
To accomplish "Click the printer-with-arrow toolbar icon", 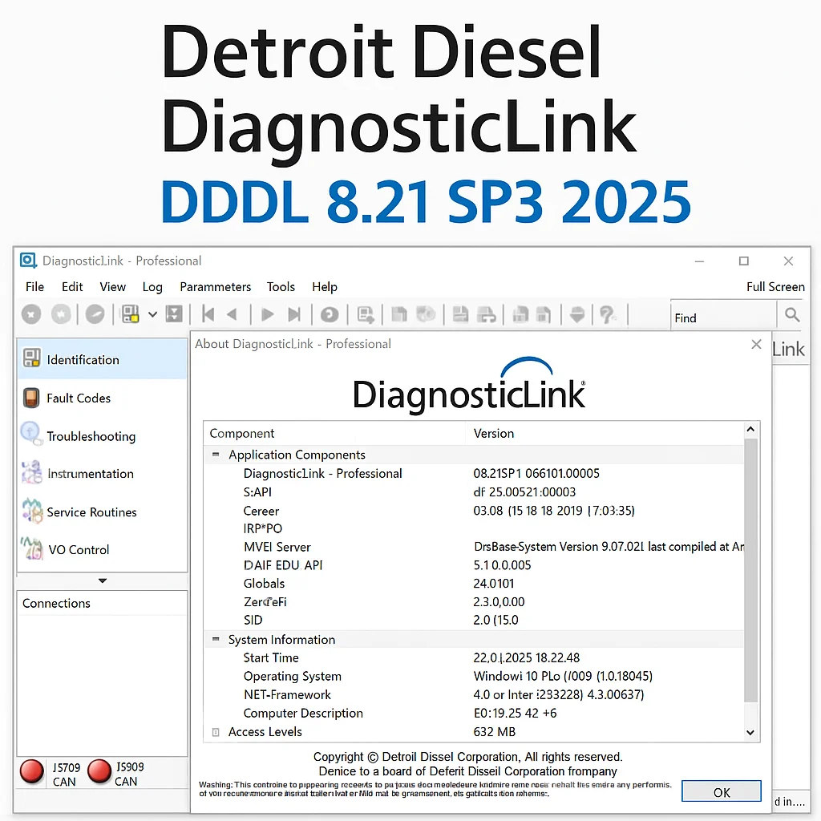I will pos(487,314).
